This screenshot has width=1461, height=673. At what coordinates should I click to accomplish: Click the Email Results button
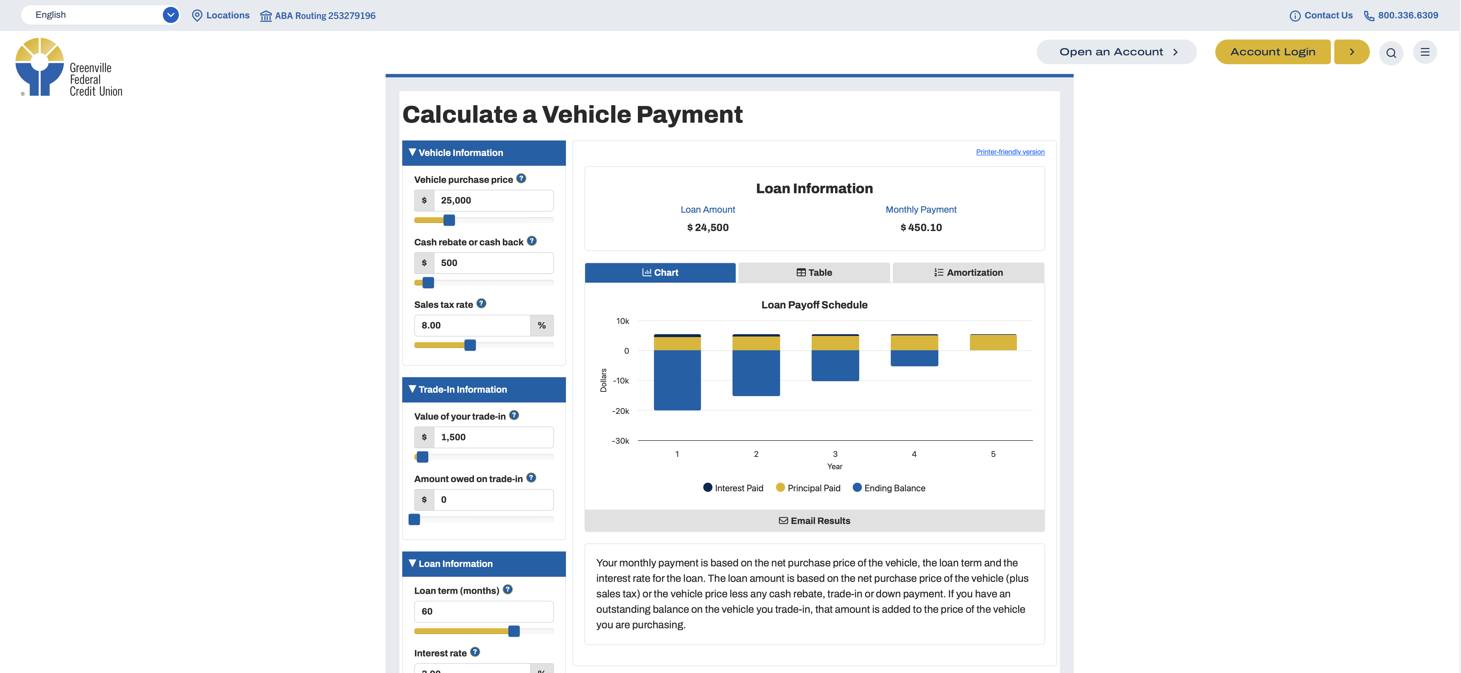pyautogui.click(x=814, y=521)
